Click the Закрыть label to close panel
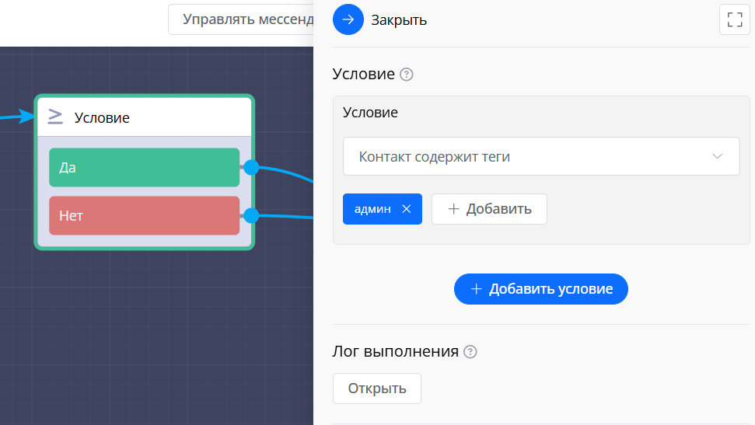 click(x=399, y=20)
